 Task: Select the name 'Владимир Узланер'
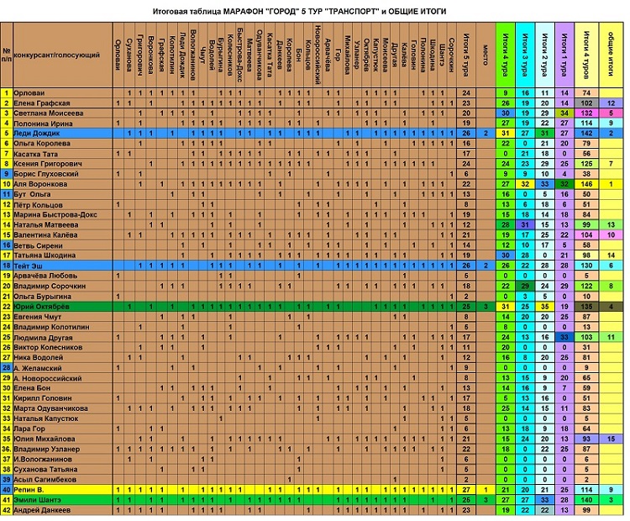(46, 449)
